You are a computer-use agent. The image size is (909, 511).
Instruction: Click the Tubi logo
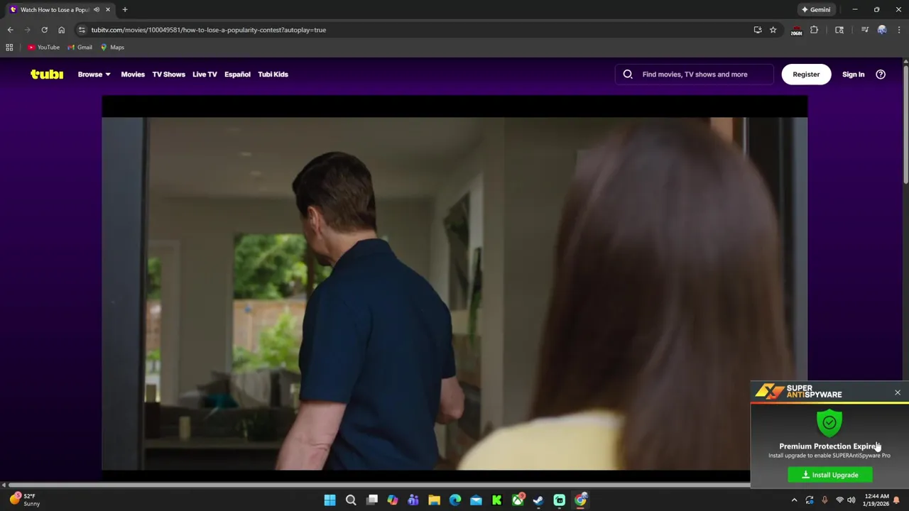47,74
